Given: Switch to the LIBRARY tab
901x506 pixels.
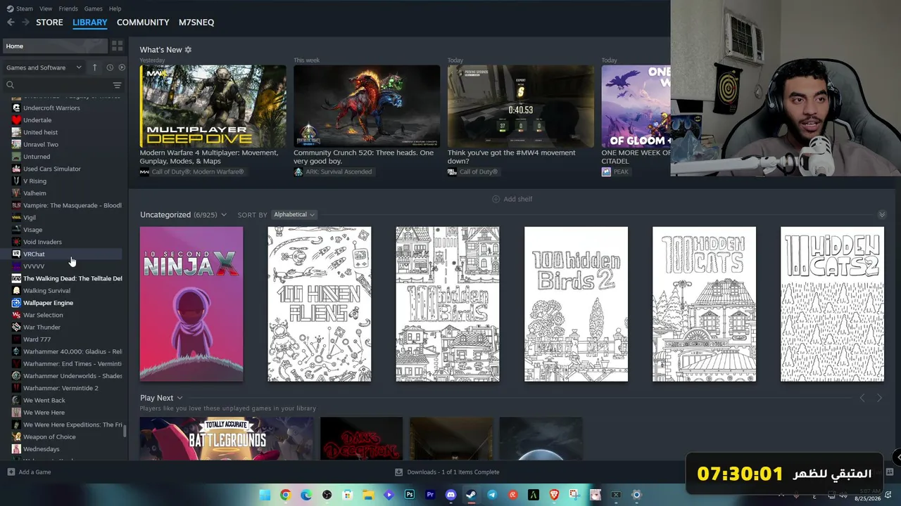Looking at the screenshot, I should [90, 22].
